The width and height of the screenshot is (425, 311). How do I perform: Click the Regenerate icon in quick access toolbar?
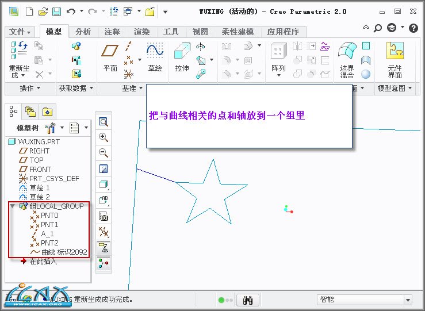(114, 11)
